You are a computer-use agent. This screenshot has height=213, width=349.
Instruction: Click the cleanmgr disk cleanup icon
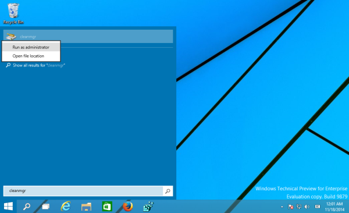pos(11,36)
